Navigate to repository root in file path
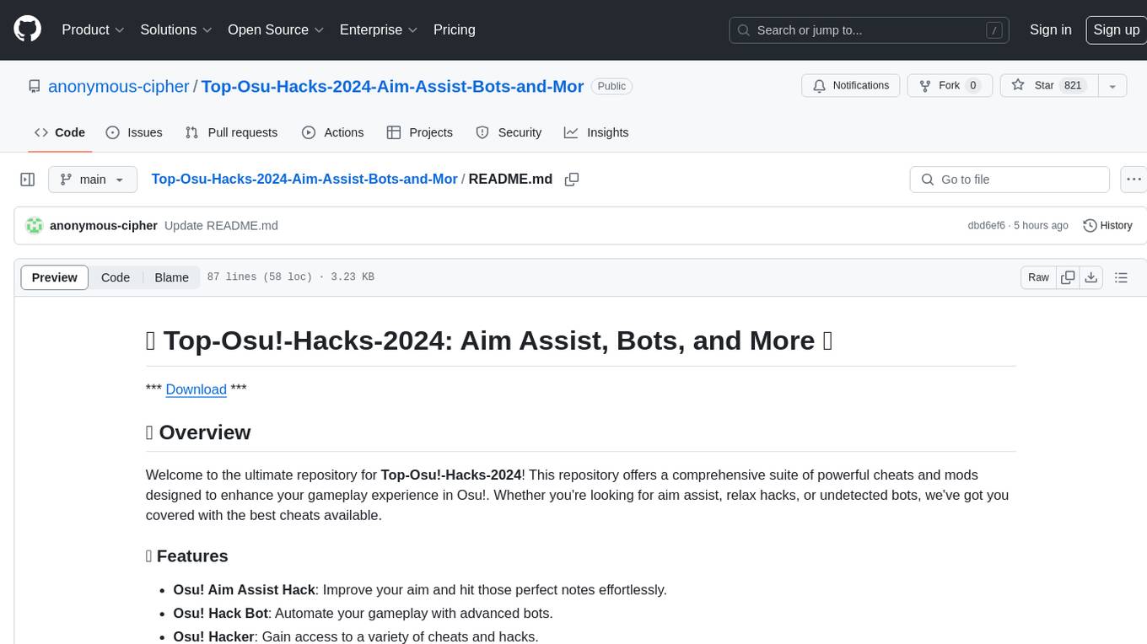The width and height of the screenshot is (1147, 644). click(x=304, y=179)
